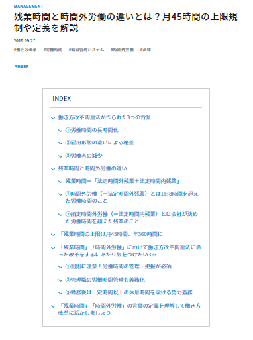Screen dimensions: 253x340
Task: Jump to ③労働者の減少 section
Action: pos(84,156)
